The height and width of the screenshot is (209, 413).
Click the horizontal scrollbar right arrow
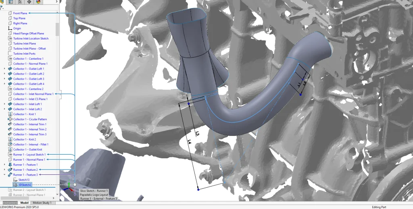(54, 198)
